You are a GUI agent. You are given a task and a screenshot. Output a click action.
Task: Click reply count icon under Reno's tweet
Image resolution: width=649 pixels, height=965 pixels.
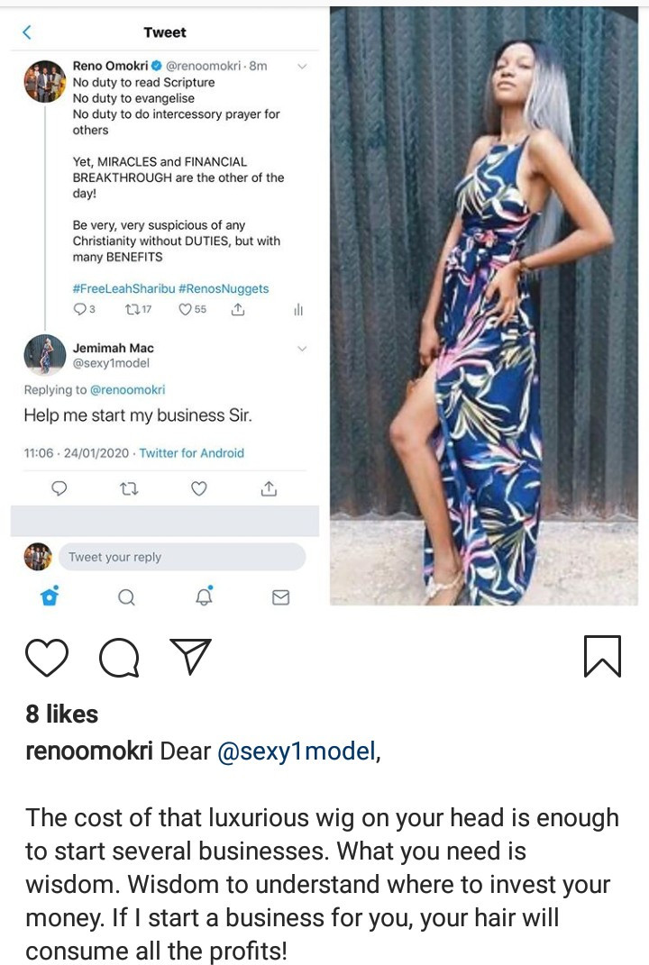81,309
